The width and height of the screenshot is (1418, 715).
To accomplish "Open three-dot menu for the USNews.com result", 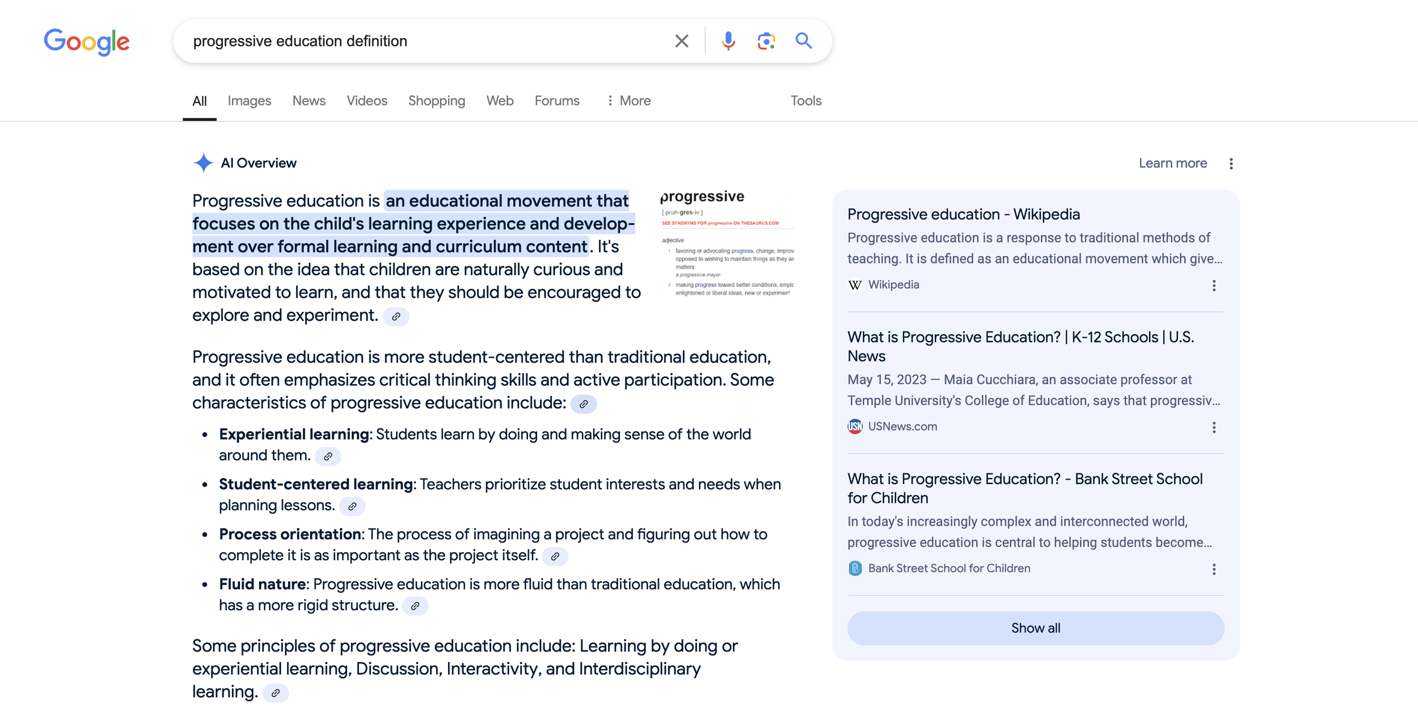I will tap(1214, 427).
